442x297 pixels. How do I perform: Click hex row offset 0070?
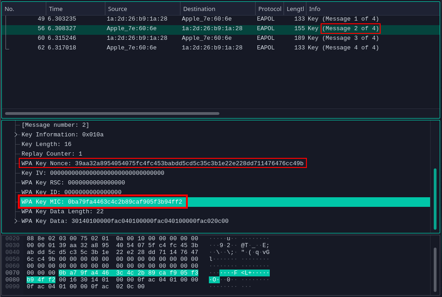(12, 273)
